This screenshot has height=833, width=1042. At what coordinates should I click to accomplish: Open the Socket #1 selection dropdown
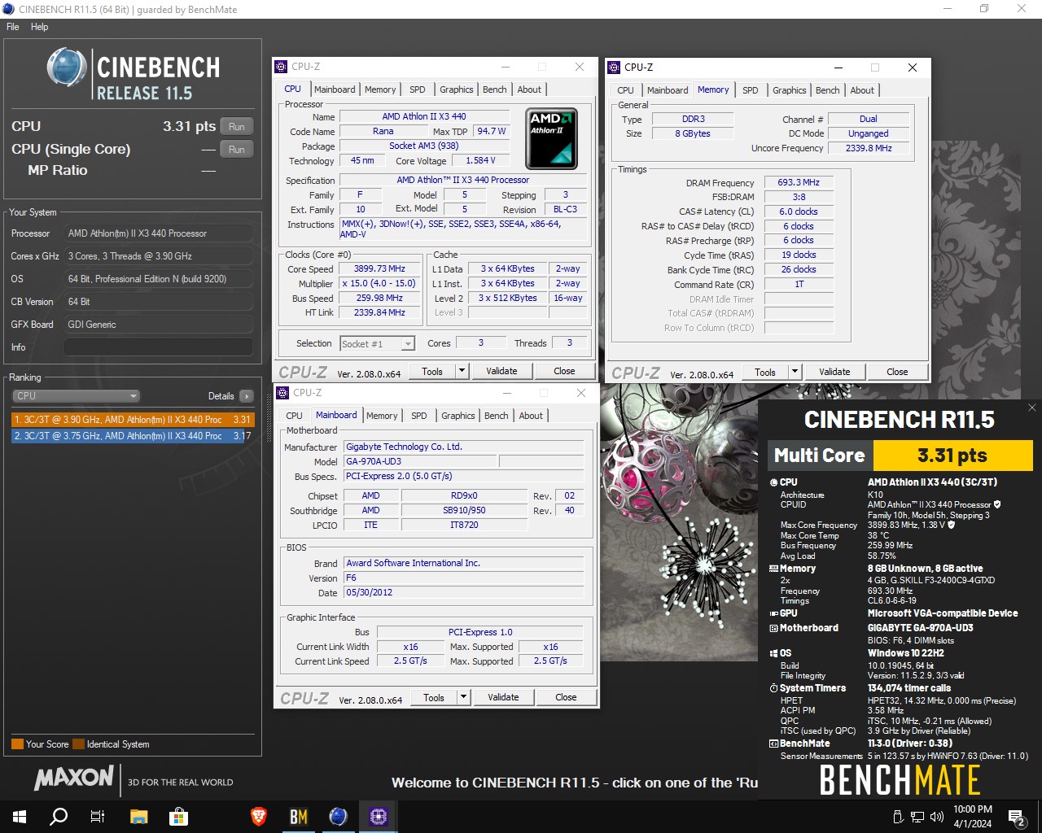click(x=377, y=343)
